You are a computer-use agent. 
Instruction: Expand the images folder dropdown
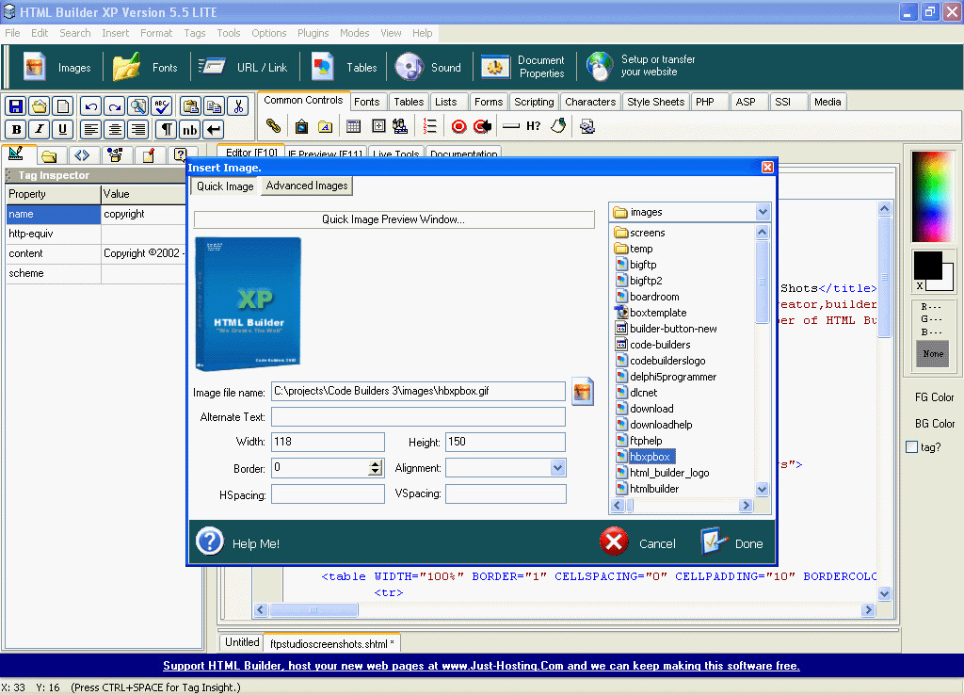(x=763, y=212)
